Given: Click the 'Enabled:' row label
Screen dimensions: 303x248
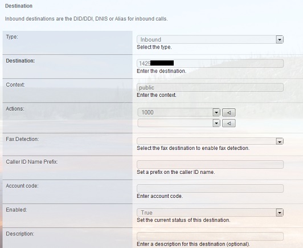Looking at the screenshot, I should tap(17, 209).
